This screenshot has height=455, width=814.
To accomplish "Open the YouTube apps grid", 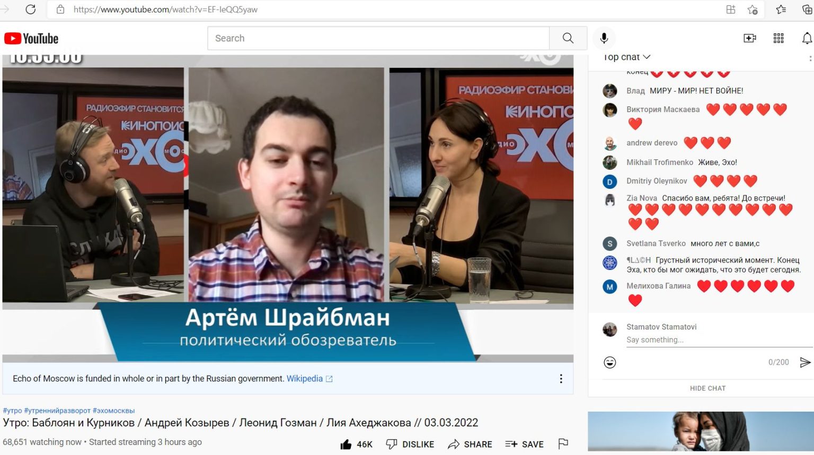I will tap(778, 38).
